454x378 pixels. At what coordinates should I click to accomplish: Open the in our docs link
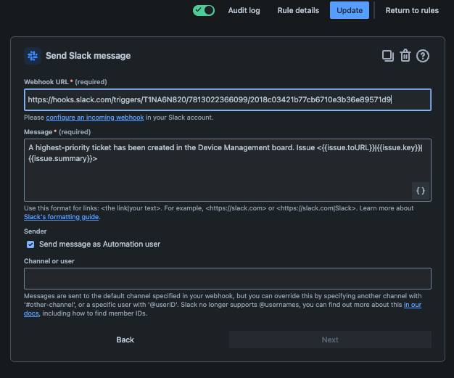pyautogui.click(x=413, y=305)
